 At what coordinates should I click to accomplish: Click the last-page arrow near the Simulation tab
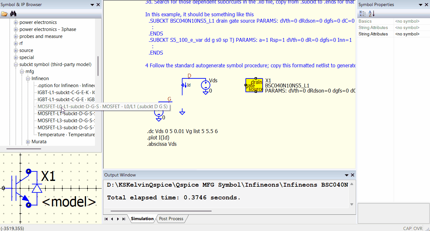124,219
